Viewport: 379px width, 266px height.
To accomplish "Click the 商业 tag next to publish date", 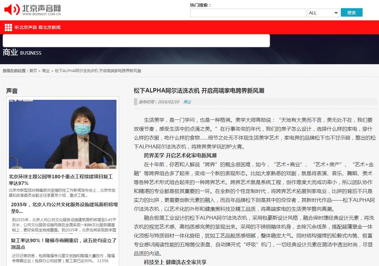I will coord(187,102).
